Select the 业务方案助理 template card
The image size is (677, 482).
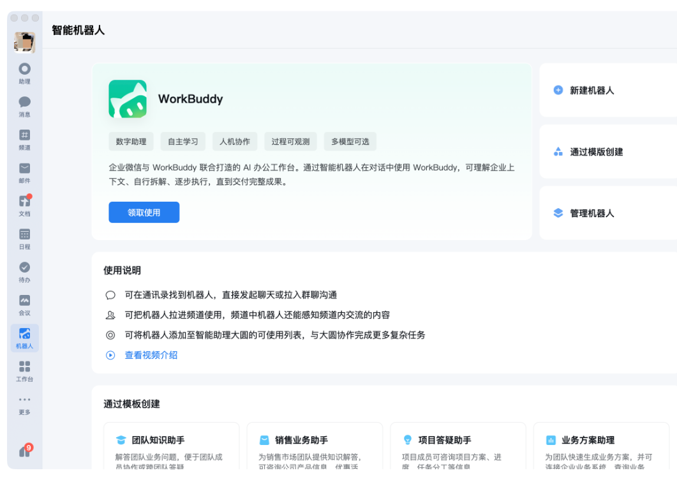point(601,446)
